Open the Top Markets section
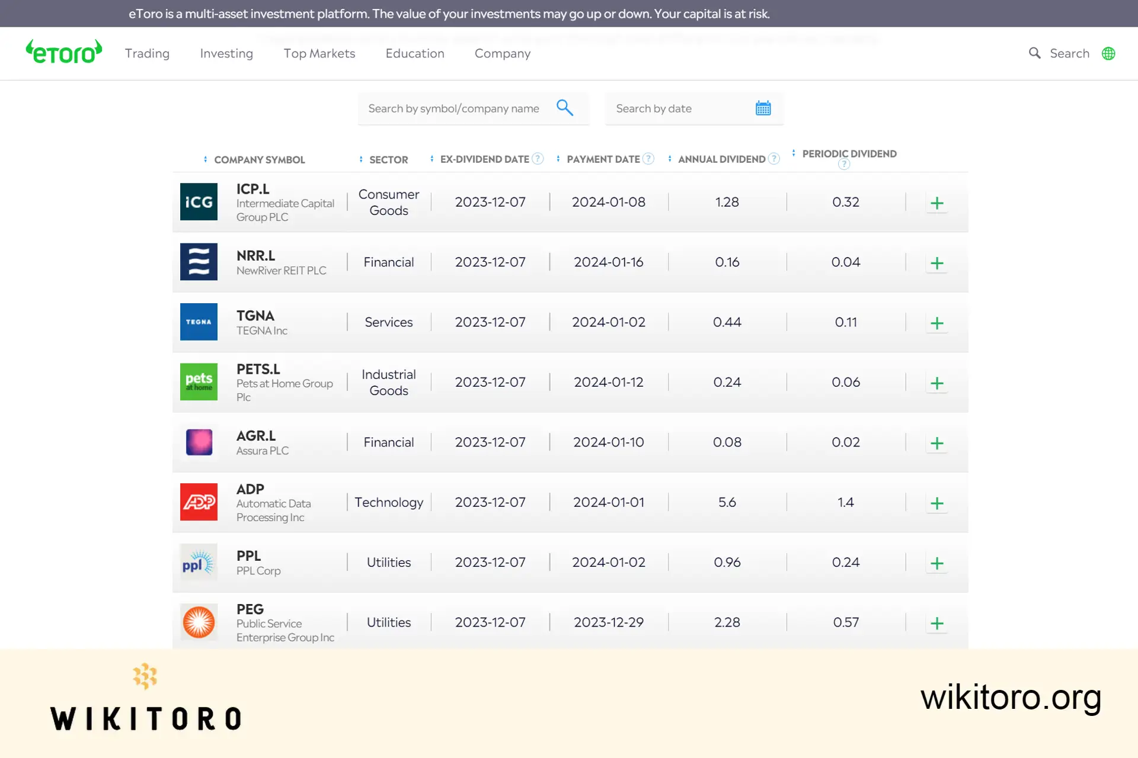Image resolution: width=1138 pixels, height=758 pixels. tap(319, 53)
